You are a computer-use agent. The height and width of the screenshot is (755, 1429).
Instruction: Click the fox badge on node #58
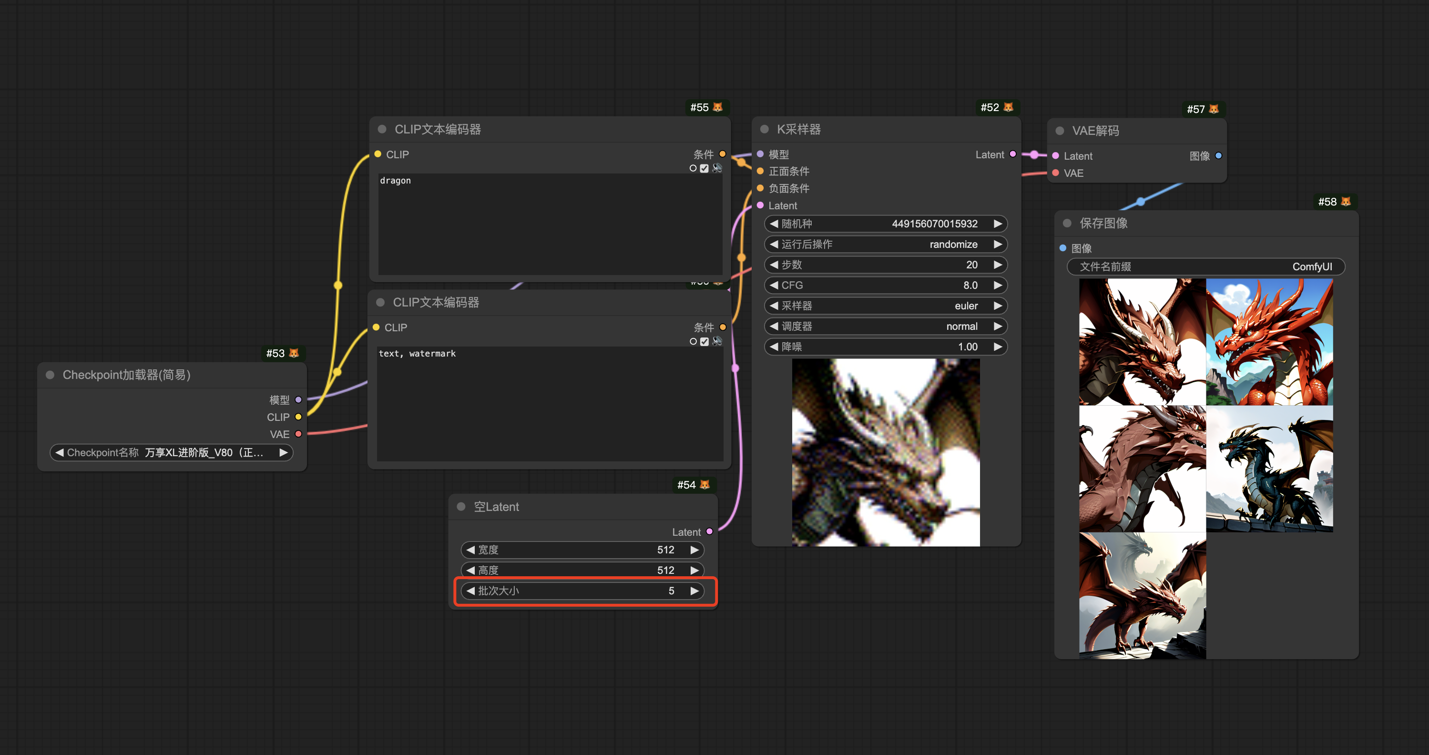tap(1346, 201)
